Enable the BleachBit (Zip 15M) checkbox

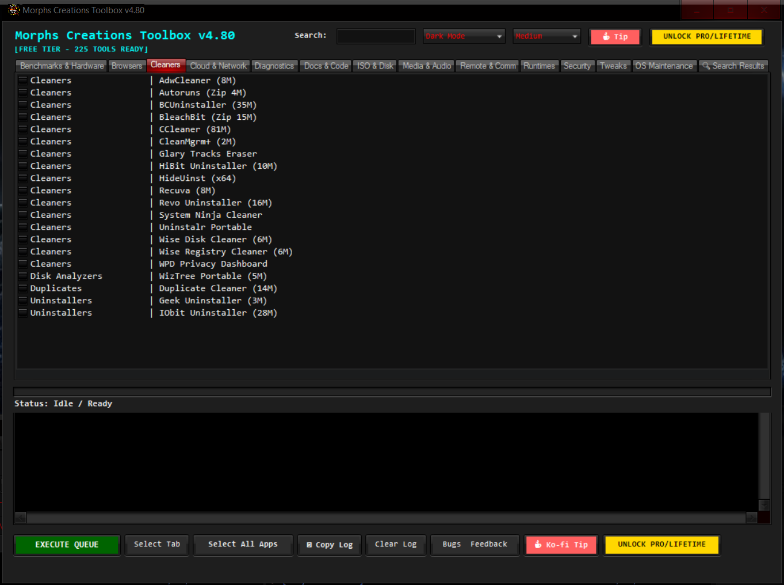pos(23,117)
